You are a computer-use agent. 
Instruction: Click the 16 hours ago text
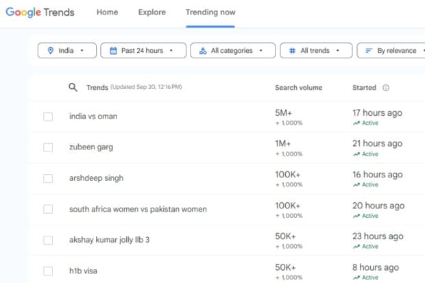point(378,175)
